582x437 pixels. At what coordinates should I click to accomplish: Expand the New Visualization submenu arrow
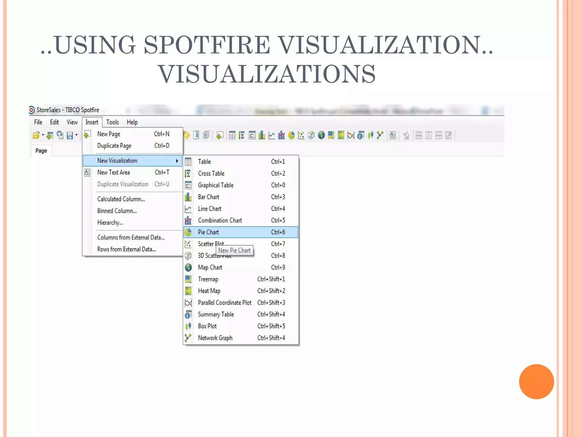[177, 161]
